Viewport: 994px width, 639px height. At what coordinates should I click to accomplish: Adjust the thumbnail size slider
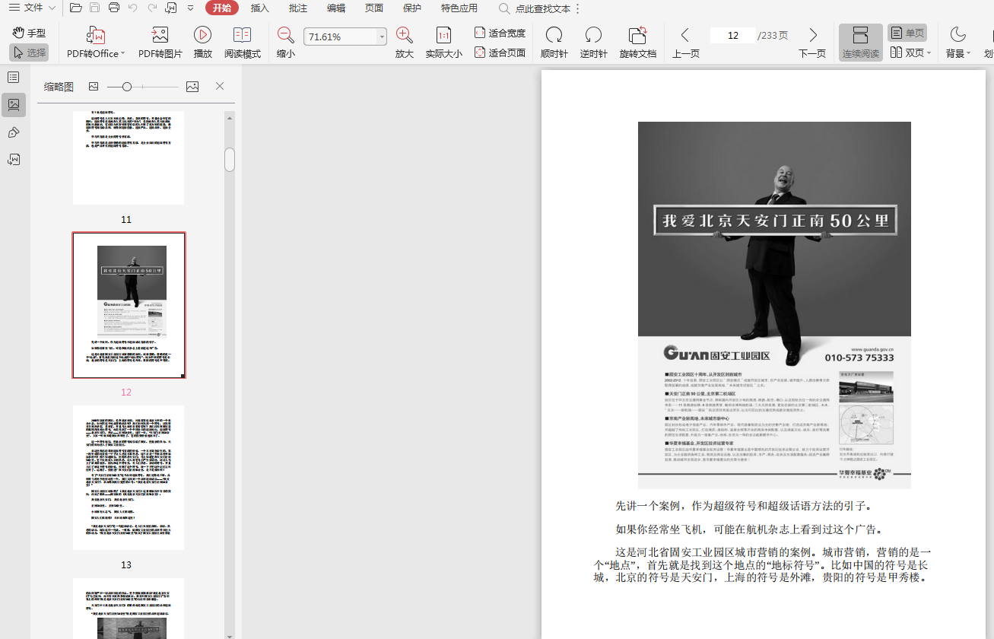coord(127,87)
